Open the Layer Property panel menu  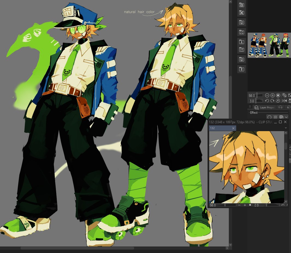tap(250, 107)
